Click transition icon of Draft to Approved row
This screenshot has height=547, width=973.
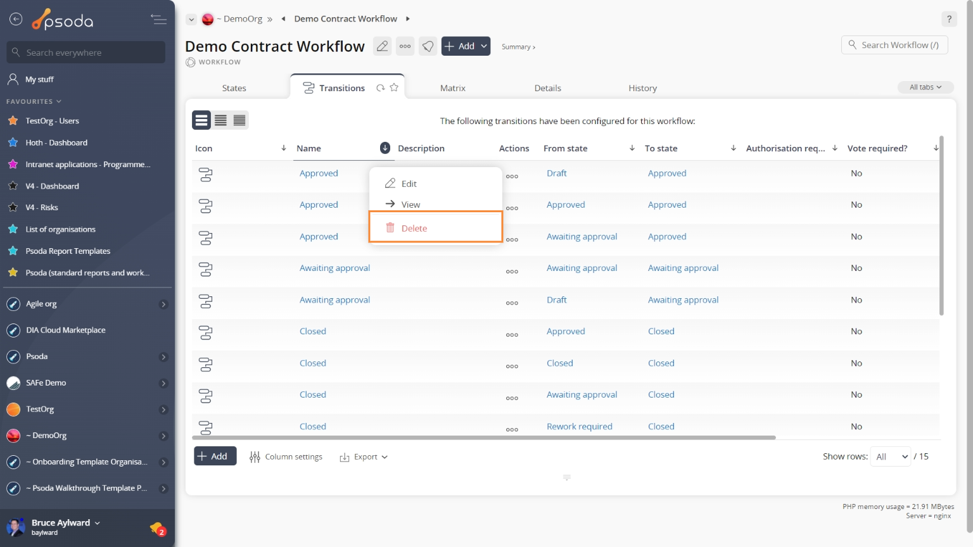point(205,175)
